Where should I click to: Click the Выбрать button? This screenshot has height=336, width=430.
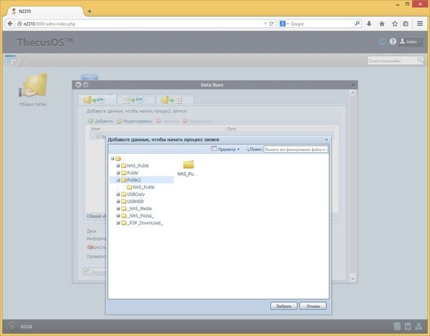pyautogui.click(x=284, y=306)
